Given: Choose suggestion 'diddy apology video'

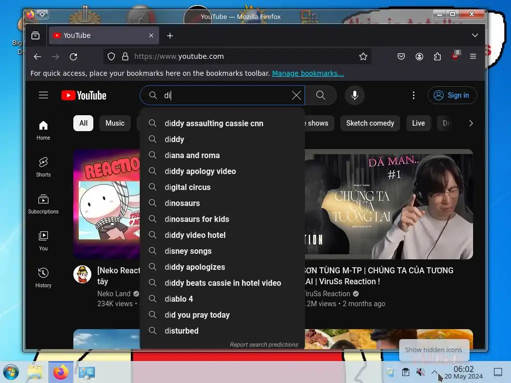Looking at the screenshot, I should [222, 171].
